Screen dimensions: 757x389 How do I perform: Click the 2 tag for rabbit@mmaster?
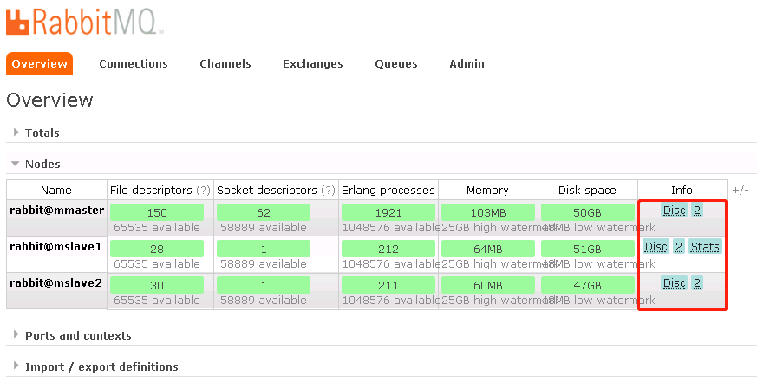696,211
